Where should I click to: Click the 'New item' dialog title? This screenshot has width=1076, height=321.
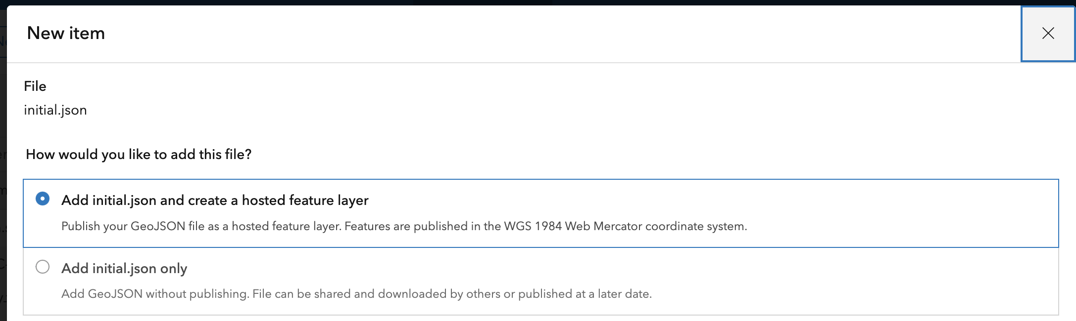[x=67, y=33]
